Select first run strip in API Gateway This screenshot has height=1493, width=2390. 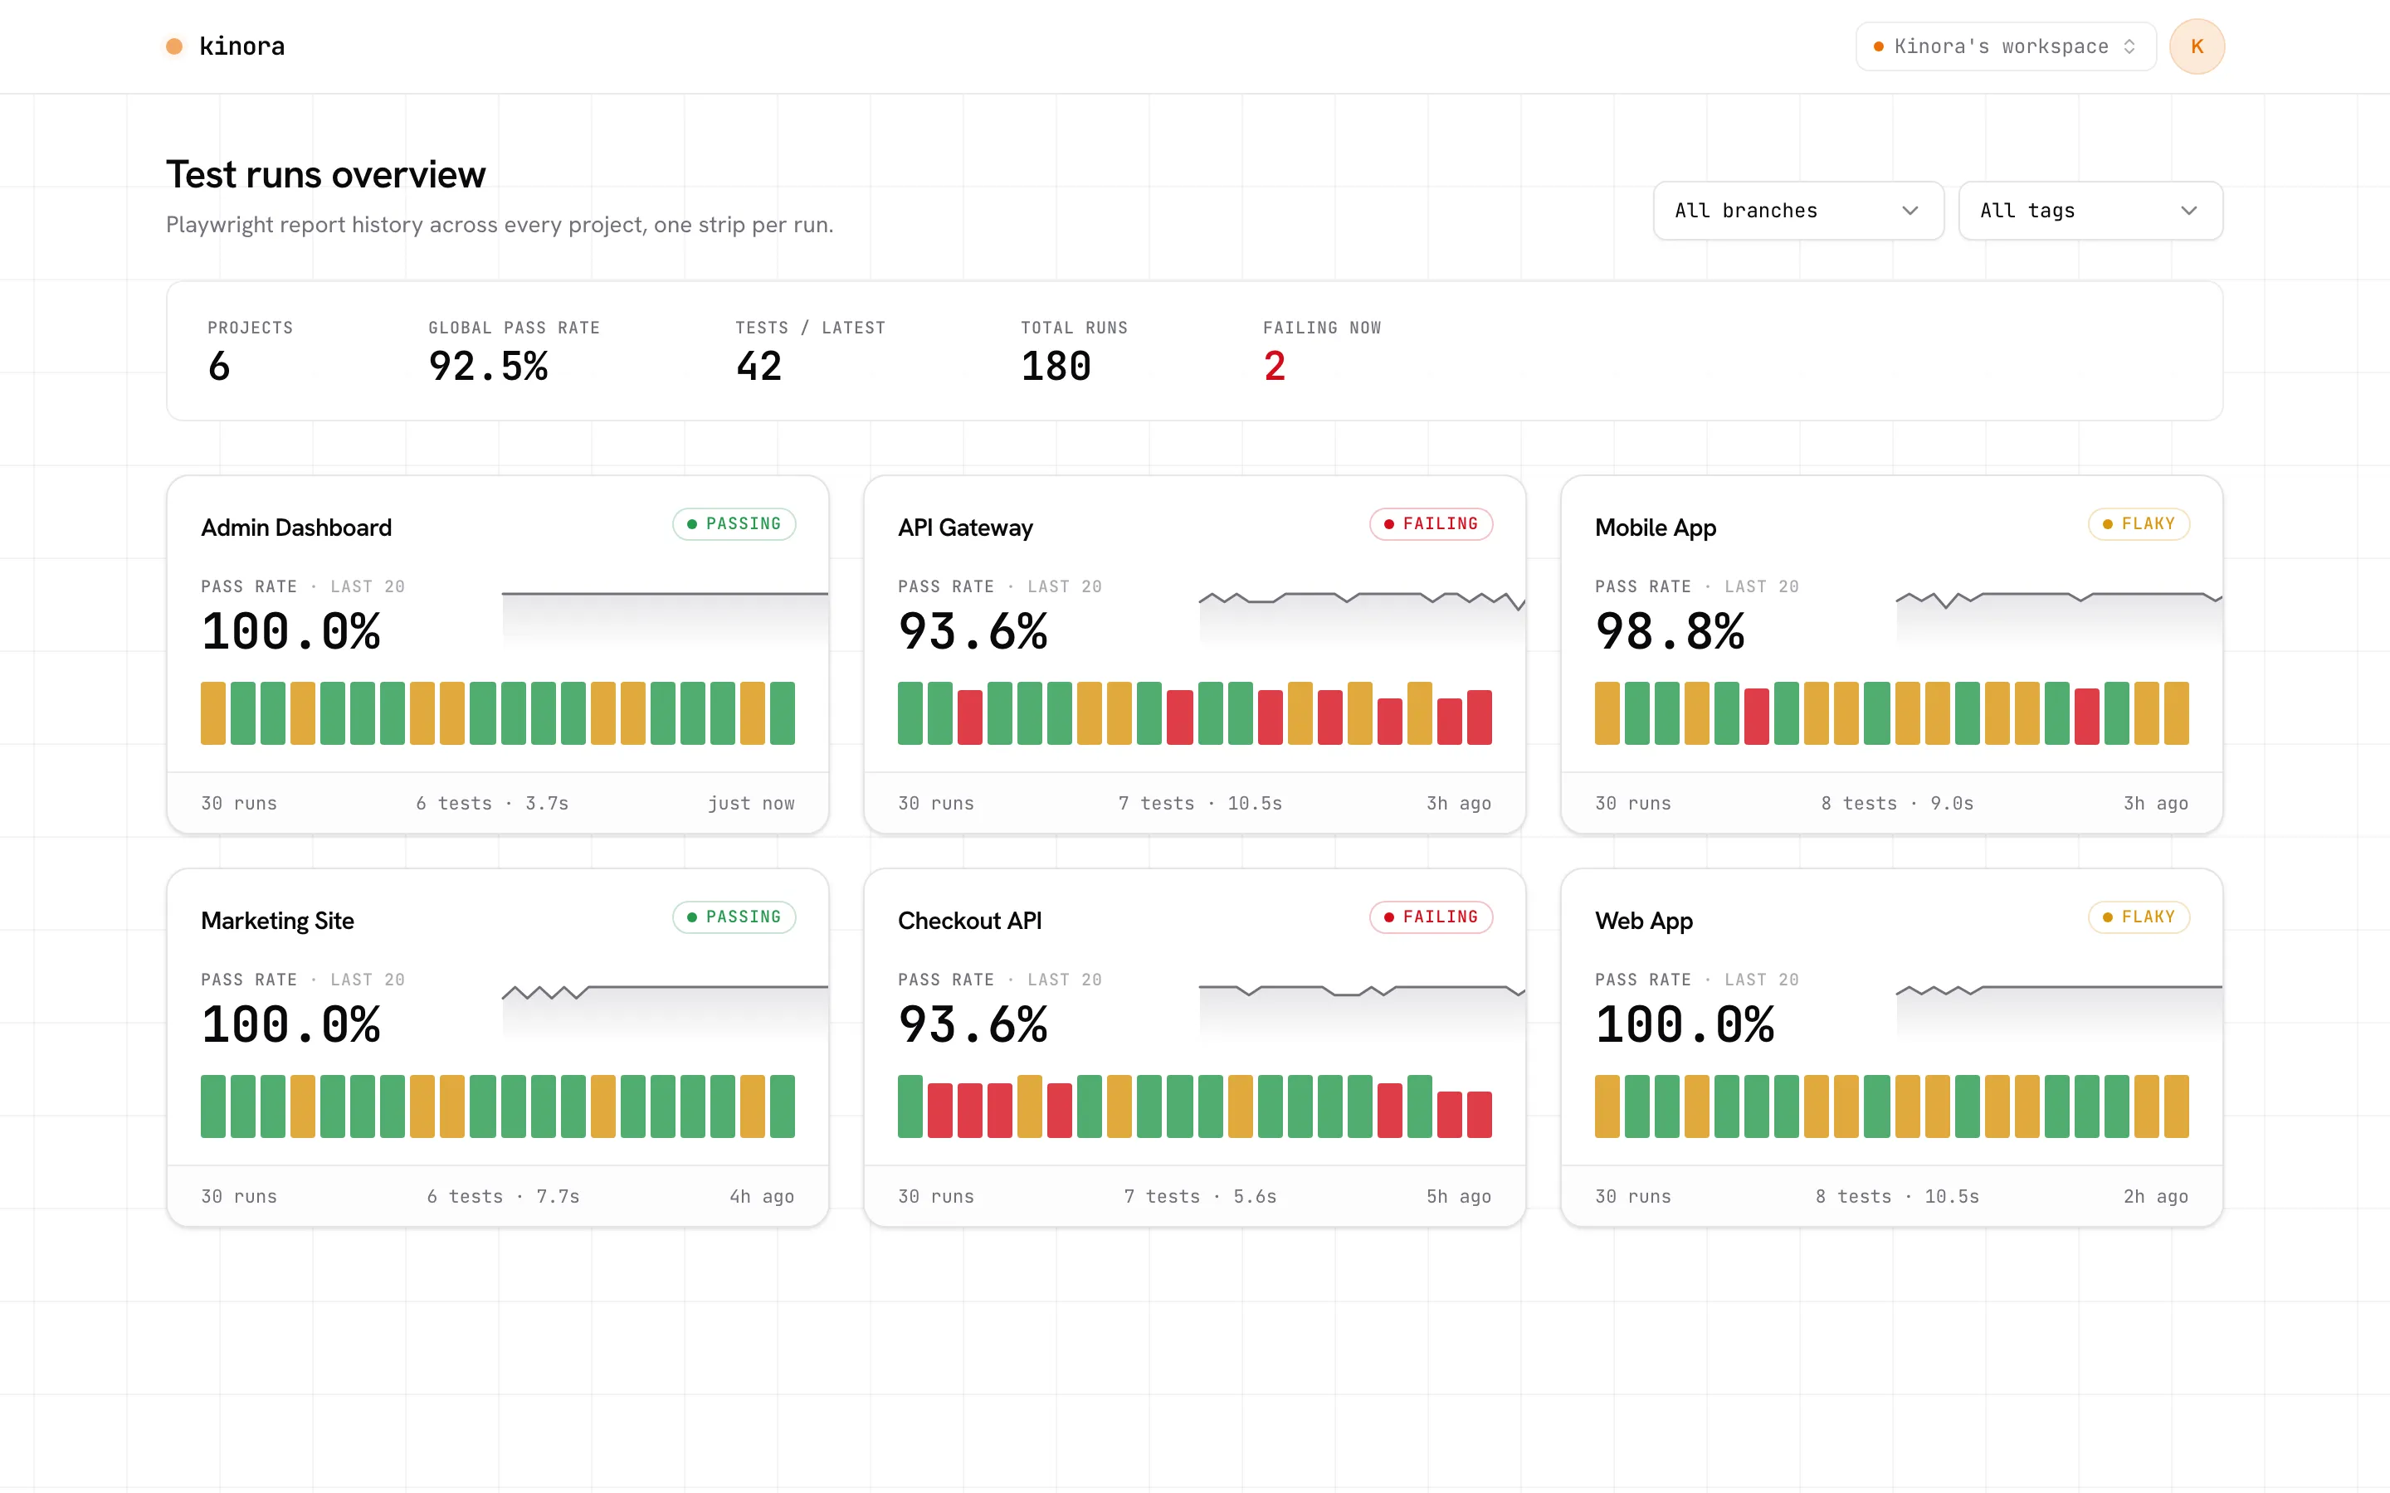point(910,712)
